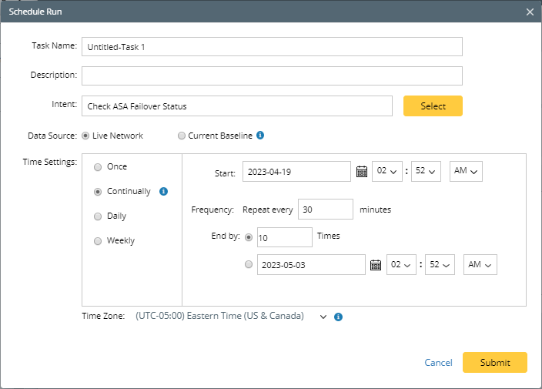Select the Once time setting
Viewport: 542px width, 389px height.
98,167
